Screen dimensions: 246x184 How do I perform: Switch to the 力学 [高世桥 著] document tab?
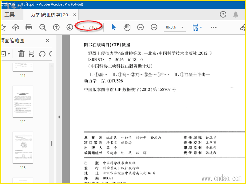click(51, 15)
